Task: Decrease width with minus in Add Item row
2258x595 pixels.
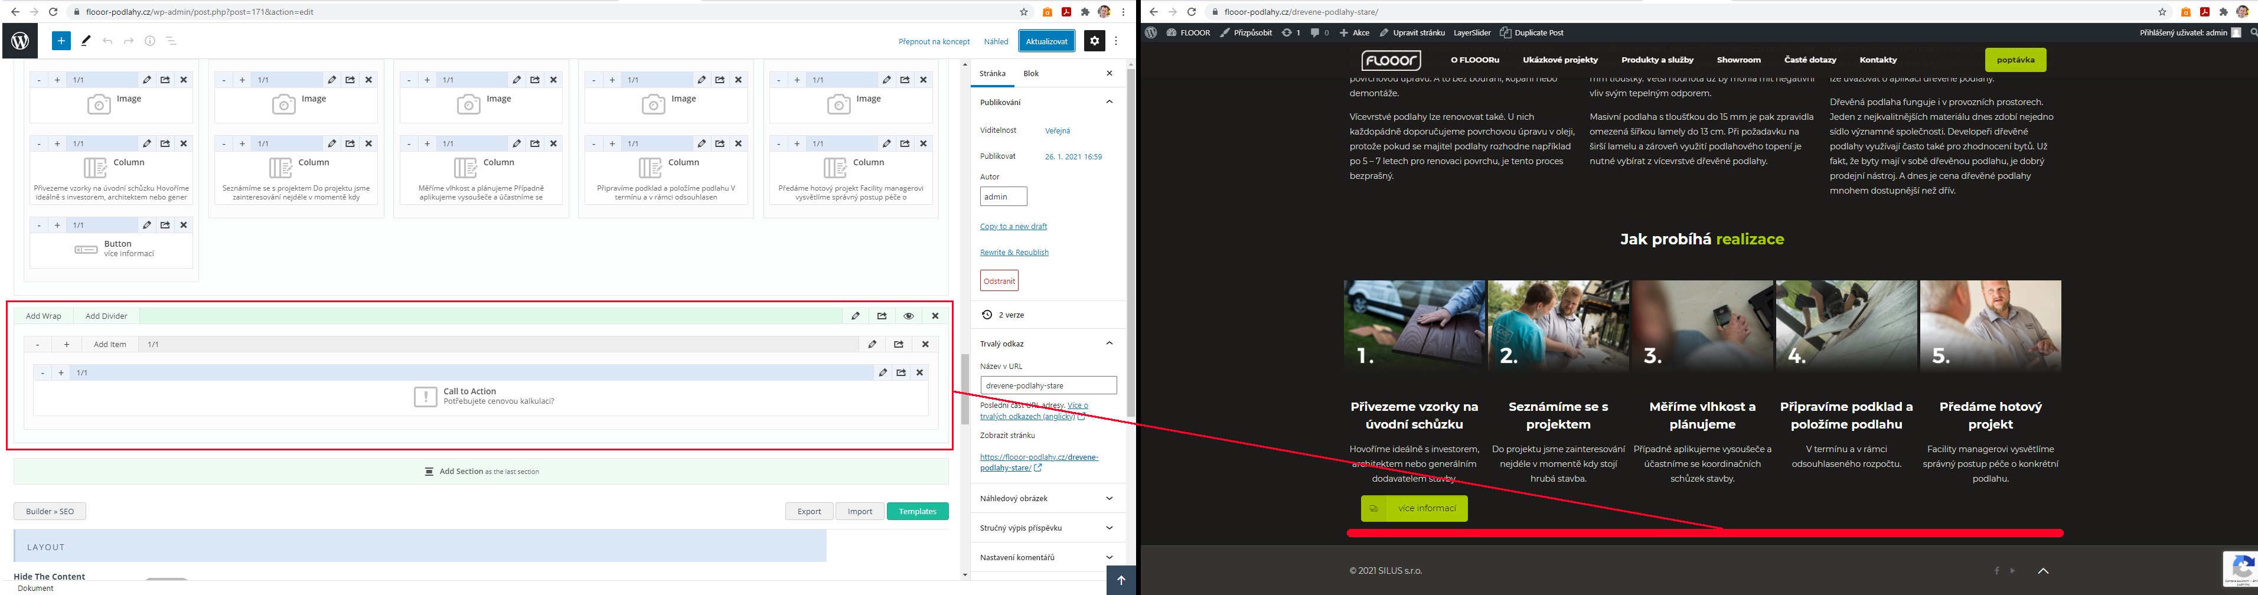Action: [x=38, y=344]
